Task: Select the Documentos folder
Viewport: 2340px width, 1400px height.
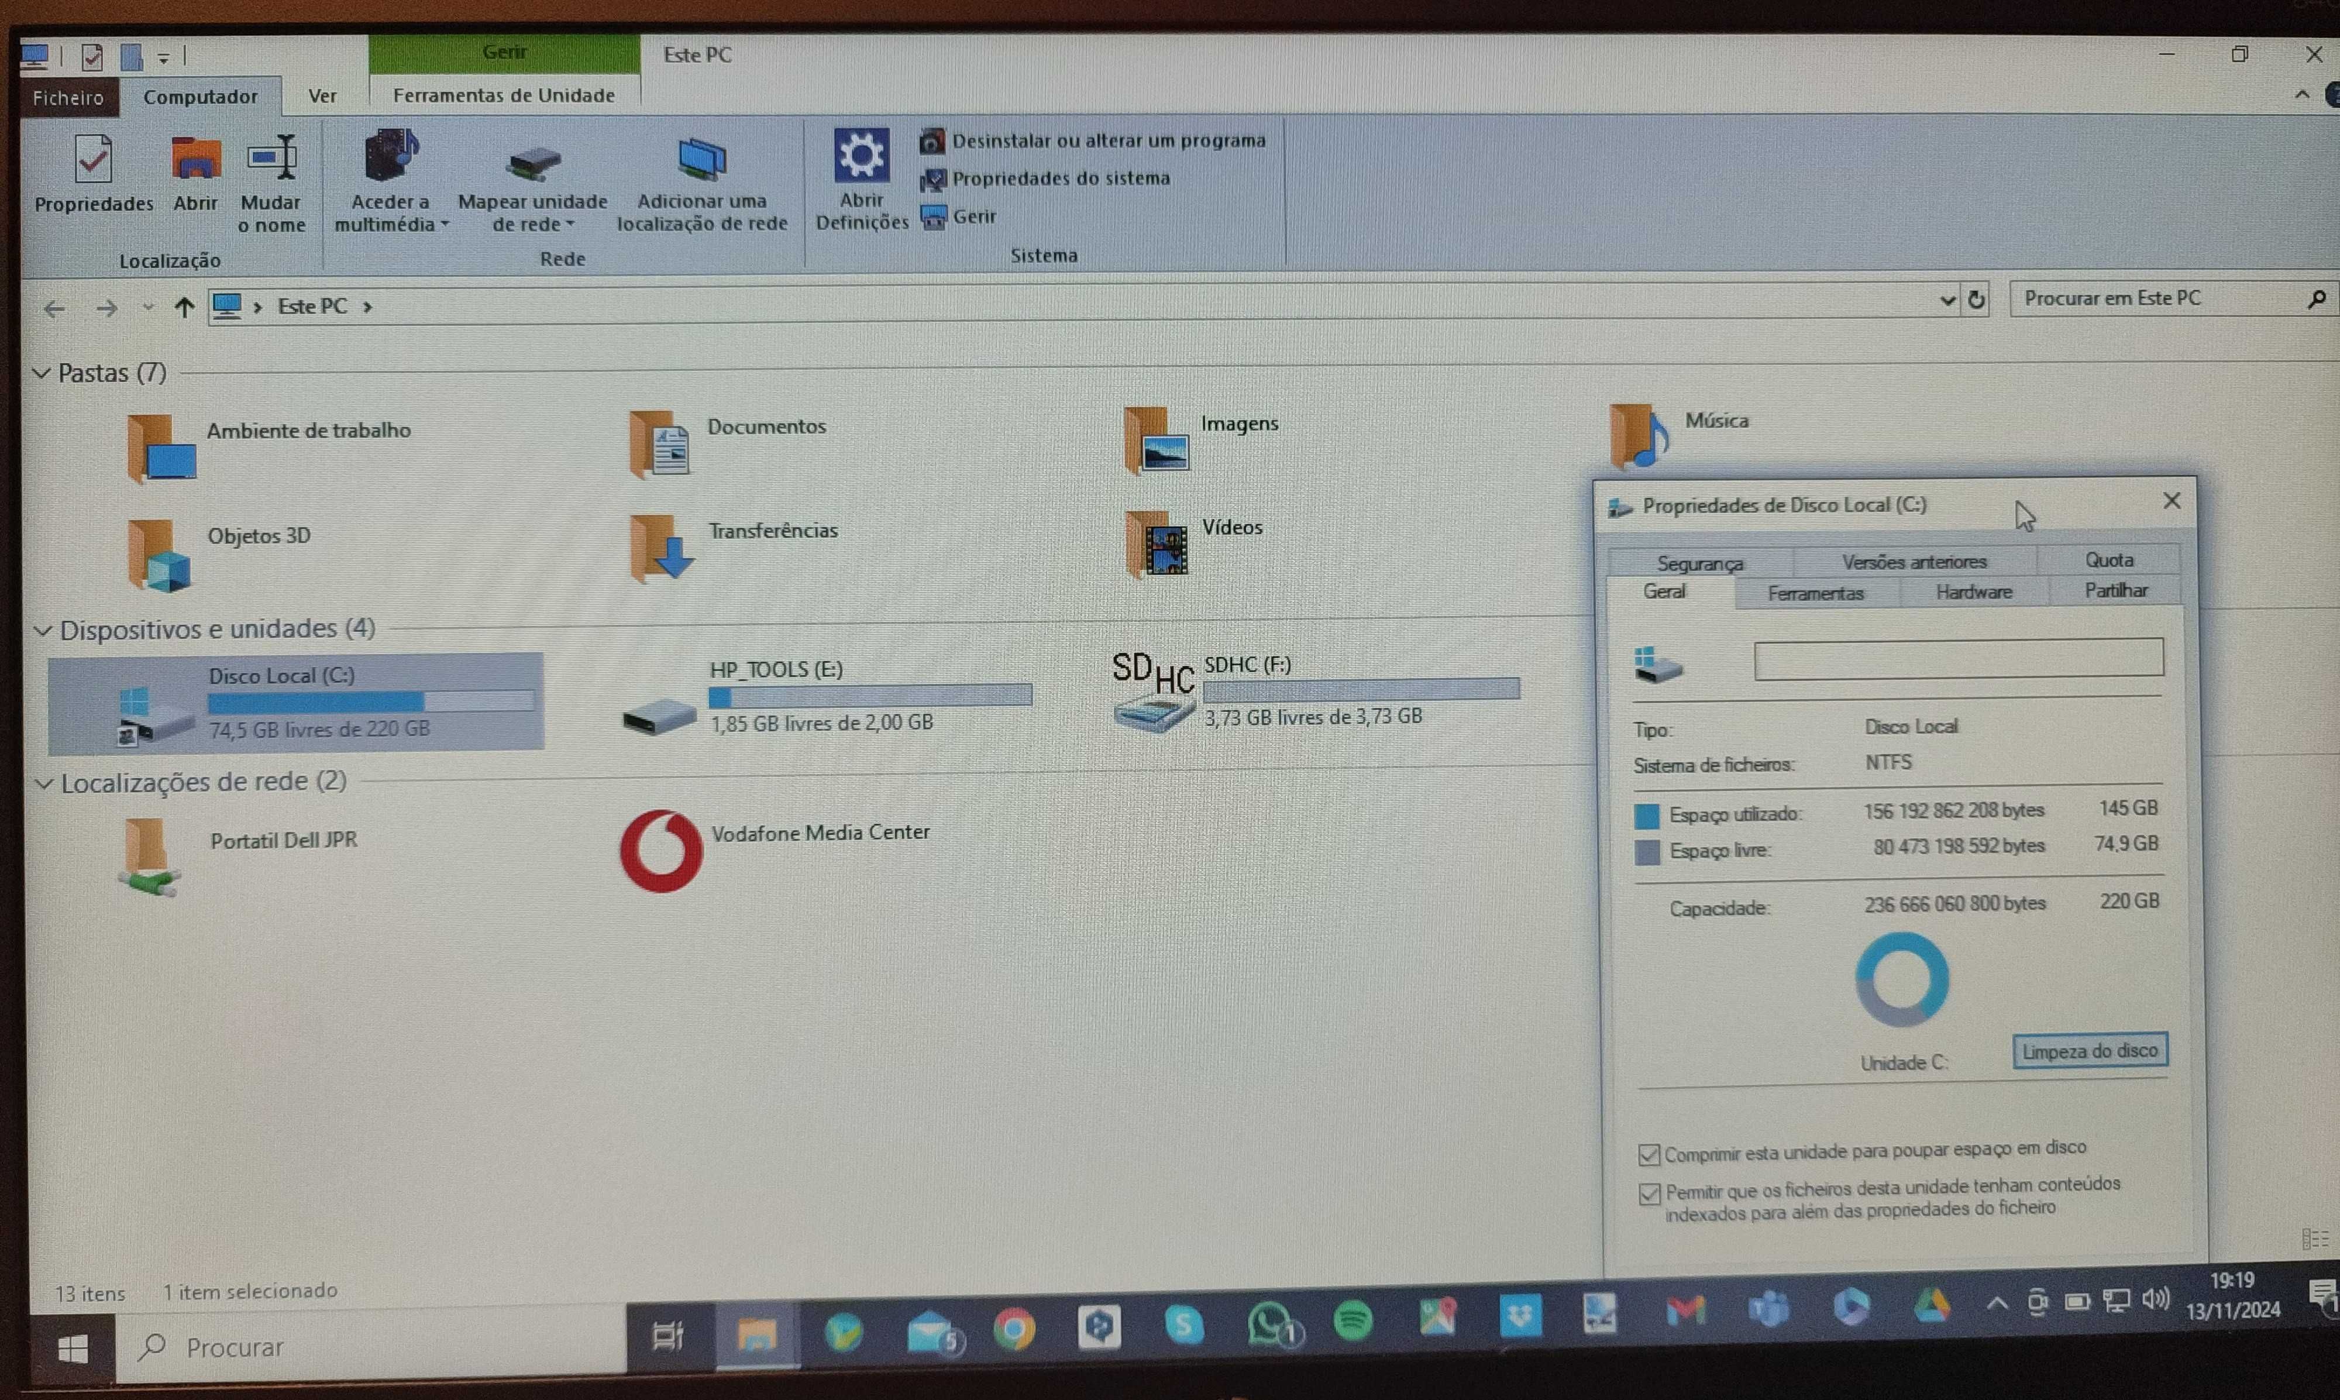Action: 726,442
